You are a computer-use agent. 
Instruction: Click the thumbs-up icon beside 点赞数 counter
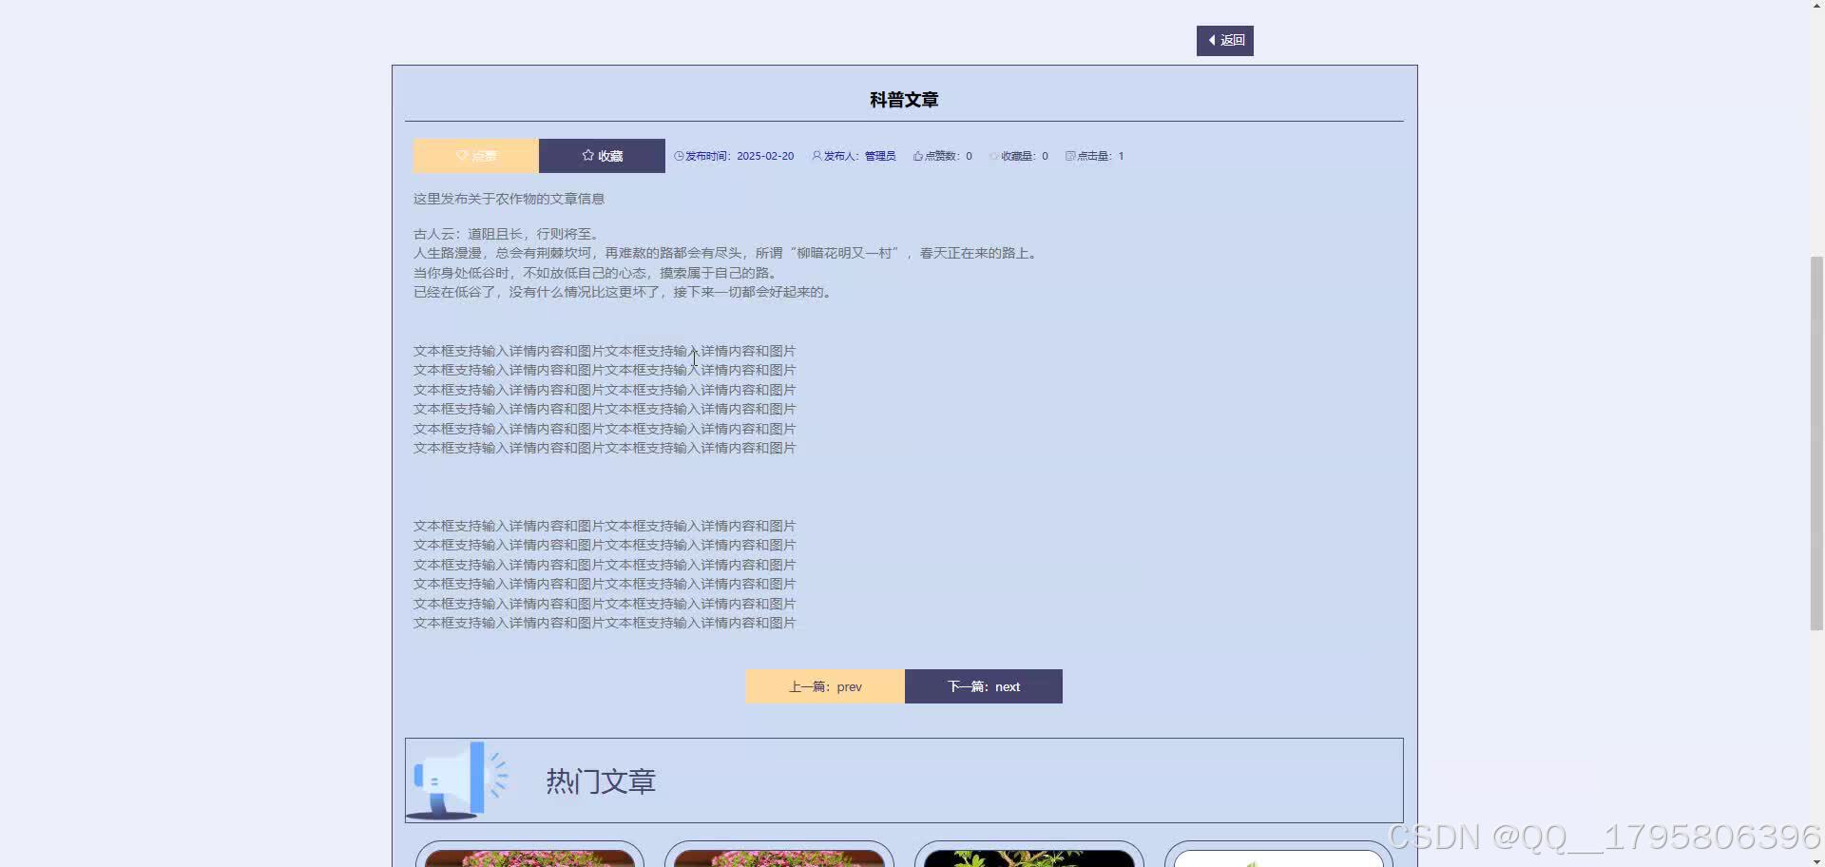point(916,156)
